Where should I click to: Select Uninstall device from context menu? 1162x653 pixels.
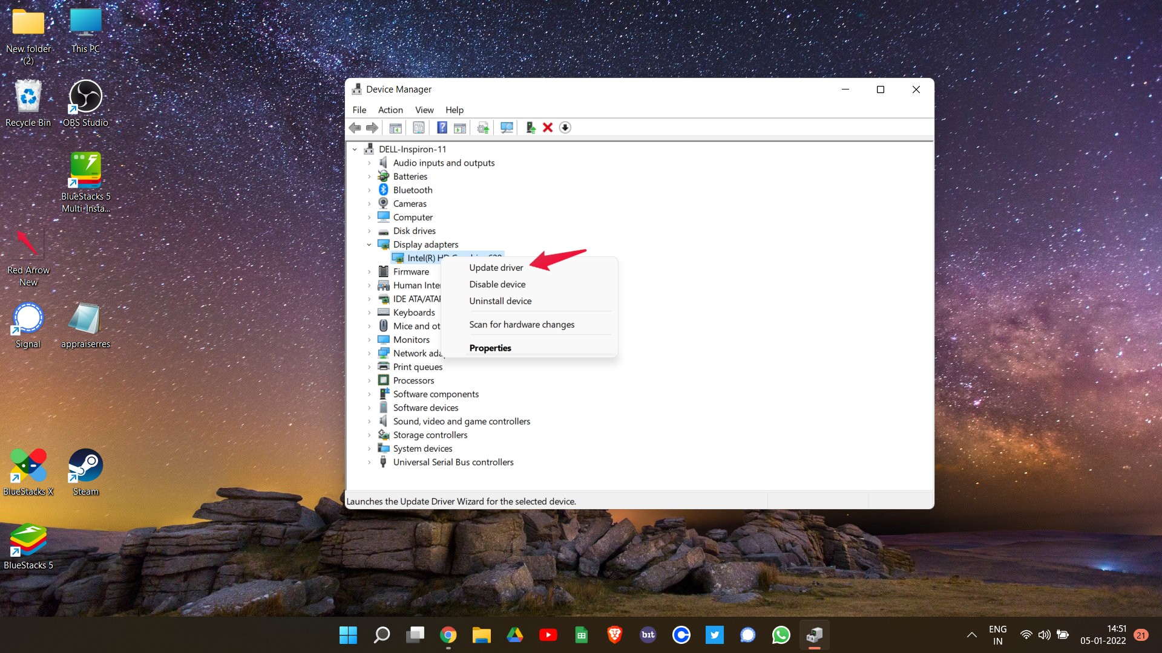point(499,301)
